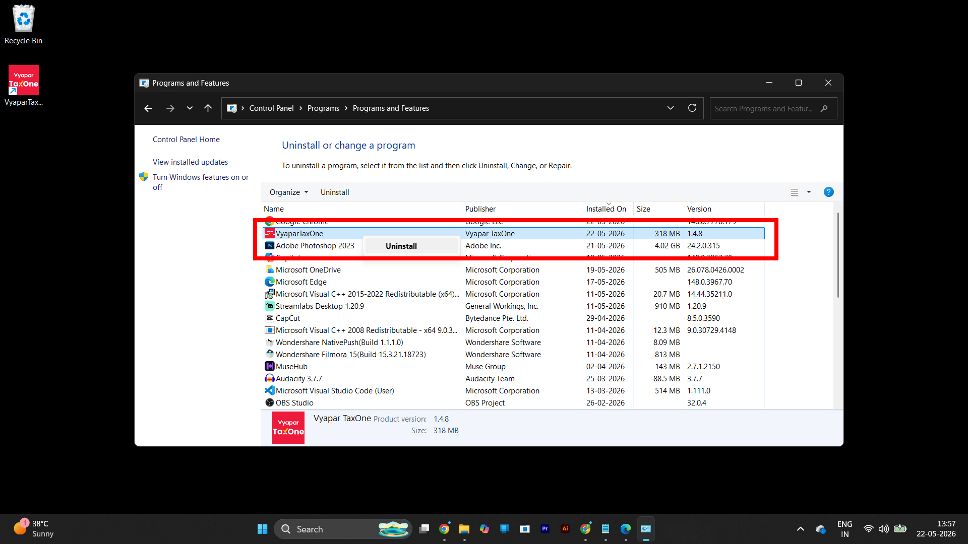Open Adobe Illustrator from taskbar
This screenshot has height=544, width=968.
pyautogui.click(x=565, y=529)
